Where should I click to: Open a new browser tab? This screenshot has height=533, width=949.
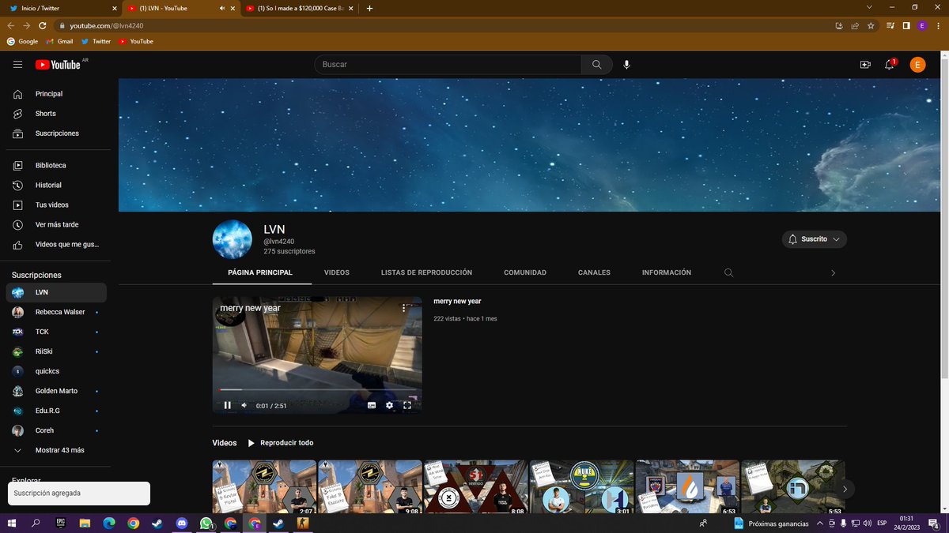(369, 8)
